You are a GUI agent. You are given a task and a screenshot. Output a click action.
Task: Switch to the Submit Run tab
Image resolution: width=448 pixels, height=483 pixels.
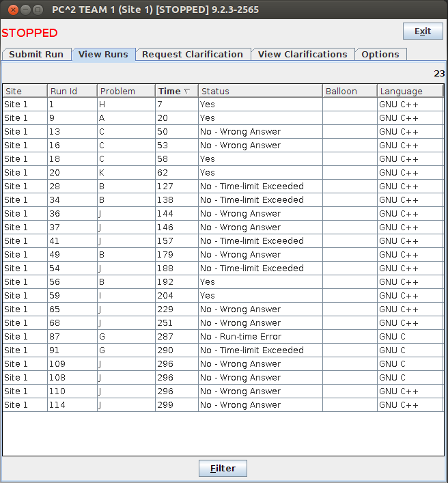pyautogui.click(x=36, y=55)
